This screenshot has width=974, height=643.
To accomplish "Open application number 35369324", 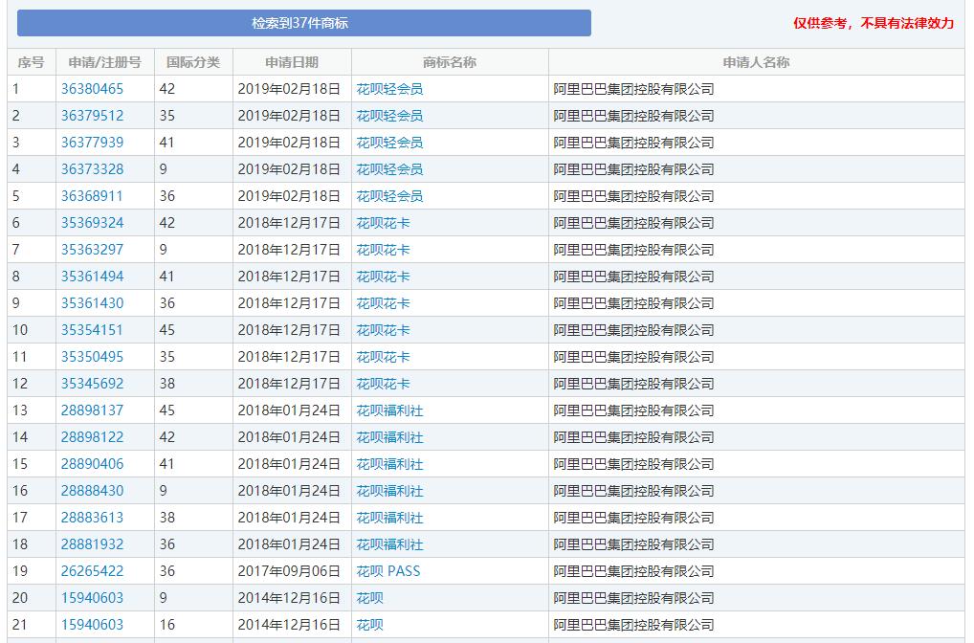I will click(92, 223).
